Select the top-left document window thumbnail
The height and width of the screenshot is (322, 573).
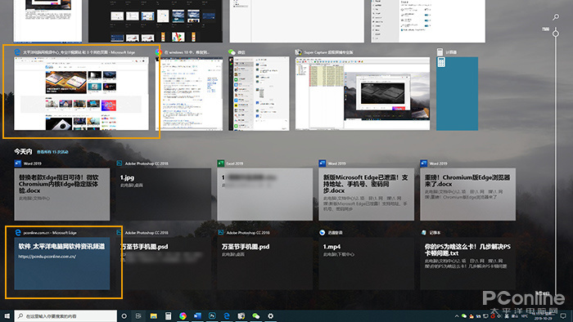pyautogui.click(x=47, y=20)
